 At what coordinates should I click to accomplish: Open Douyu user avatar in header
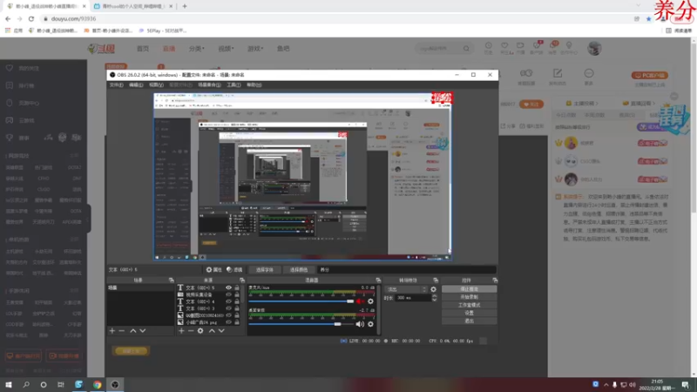[594, 49]
